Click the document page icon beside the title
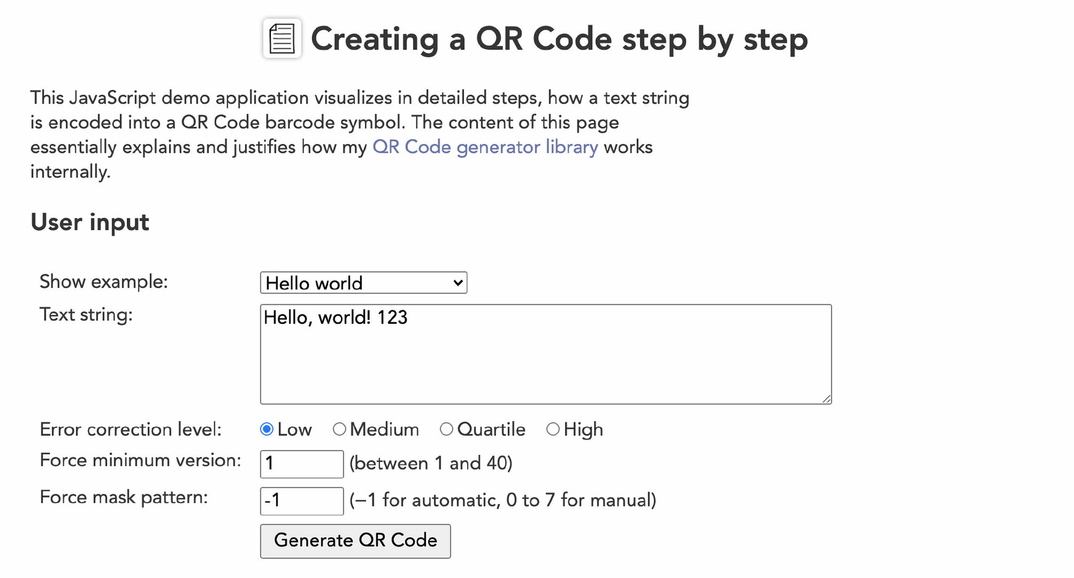Viewport: 1074px width, 578px height. (282, 38)
